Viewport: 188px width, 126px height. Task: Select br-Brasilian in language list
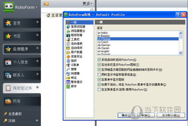point(138,36)
